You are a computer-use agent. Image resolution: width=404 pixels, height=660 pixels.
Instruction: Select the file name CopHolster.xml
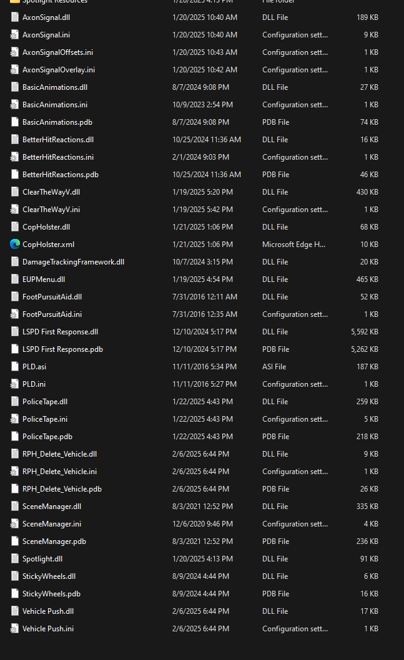[49, 245]
